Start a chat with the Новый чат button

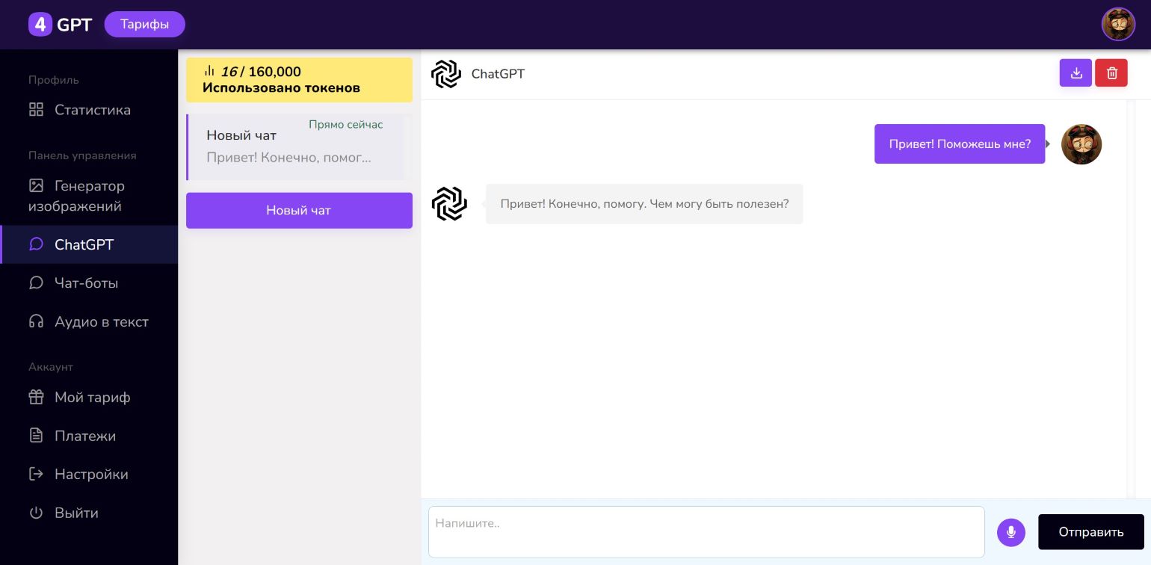[x=299, y=211]
